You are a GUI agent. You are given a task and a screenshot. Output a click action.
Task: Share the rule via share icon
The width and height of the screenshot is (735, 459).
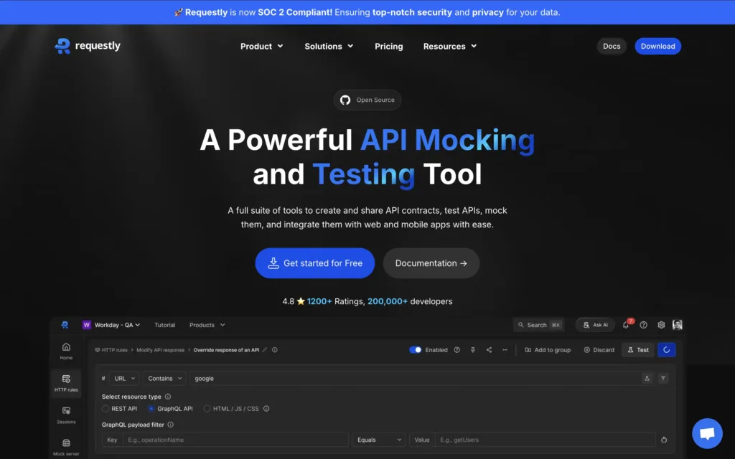pos(489,350)
